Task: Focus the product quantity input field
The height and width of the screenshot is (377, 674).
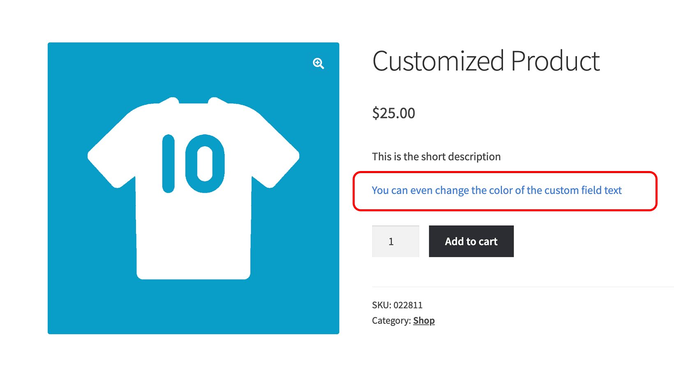Action: 395,241
